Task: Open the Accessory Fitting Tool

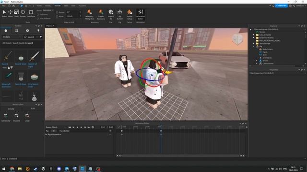Action: pos(90,14)
